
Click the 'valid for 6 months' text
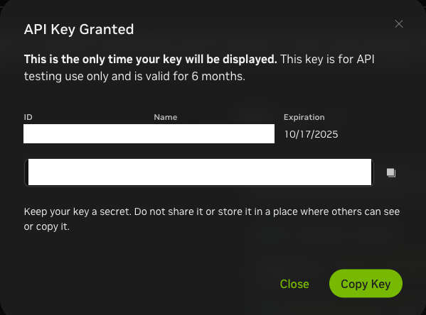click(x=196, y=76)
